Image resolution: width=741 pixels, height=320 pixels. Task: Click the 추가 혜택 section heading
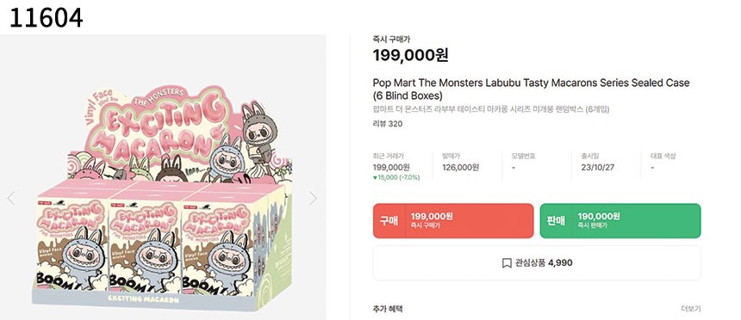pyautogui.click(x=388, y=309)
